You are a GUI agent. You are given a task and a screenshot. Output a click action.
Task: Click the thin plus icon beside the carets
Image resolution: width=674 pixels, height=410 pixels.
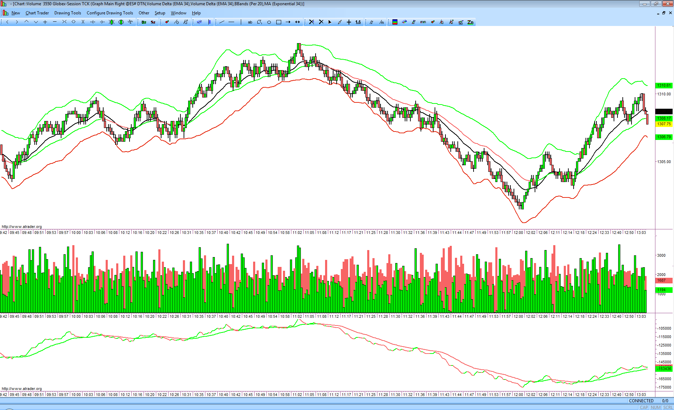45,22
